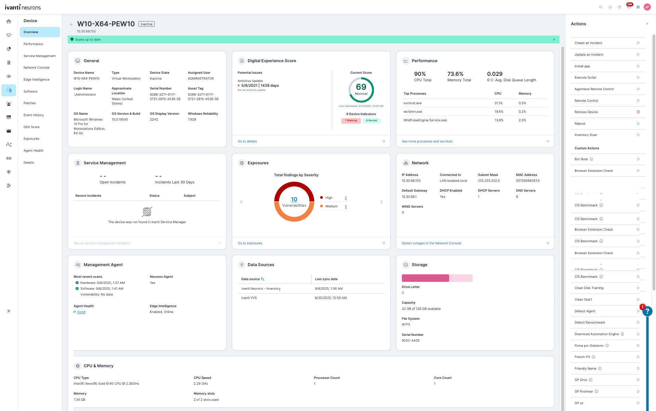Show info for Bot Note action
Image resolution: width=656 pixels, height=411 pixels.
click(x=591, y=159)
